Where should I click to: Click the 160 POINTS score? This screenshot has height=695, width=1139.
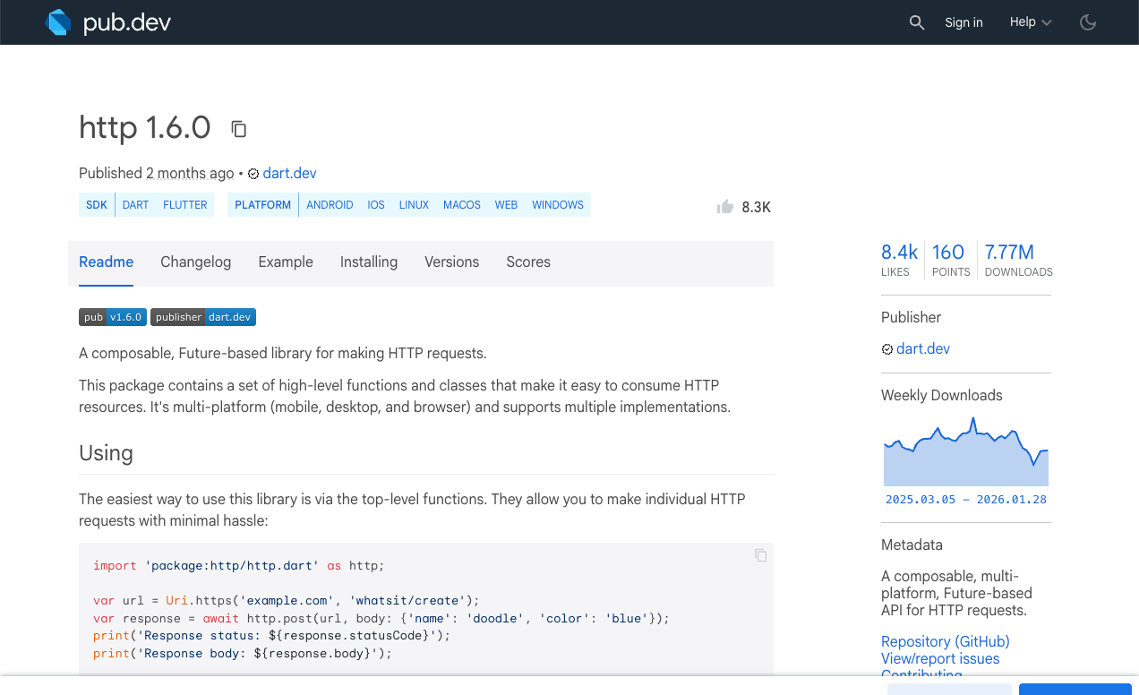950,260
